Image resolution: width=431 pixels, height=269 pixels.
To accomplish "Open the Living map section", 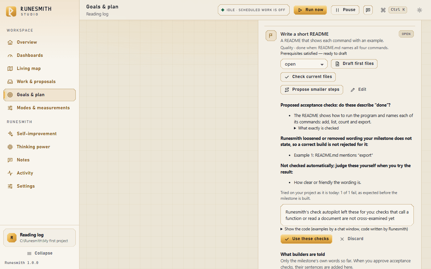I will click(40, 69).
